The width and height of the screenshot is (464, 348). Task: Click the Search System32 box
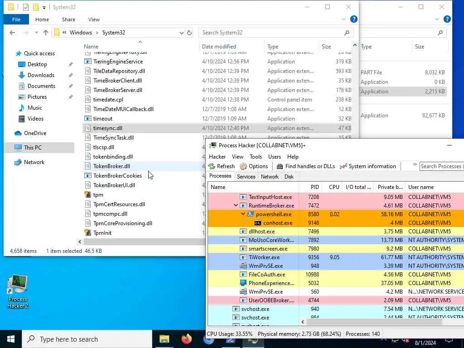click(276, 33)
